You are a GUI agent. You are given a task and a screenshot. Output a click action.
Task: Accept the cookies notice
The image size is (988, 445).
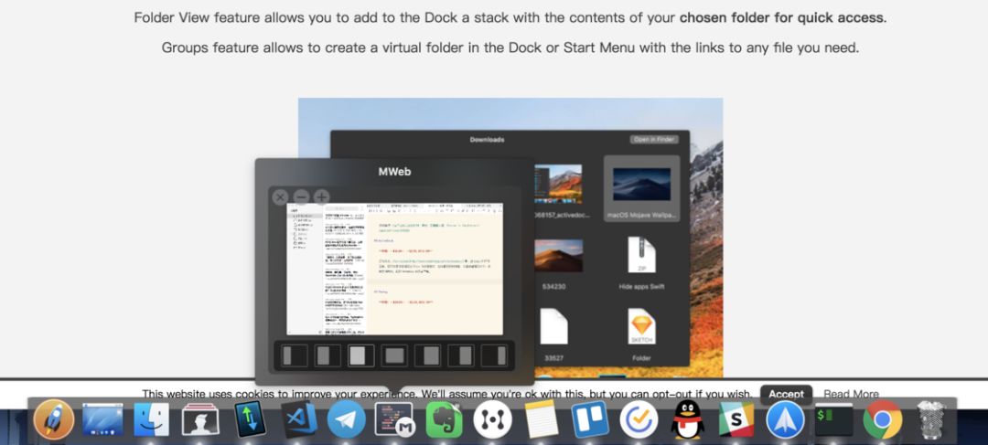[786, 394]
